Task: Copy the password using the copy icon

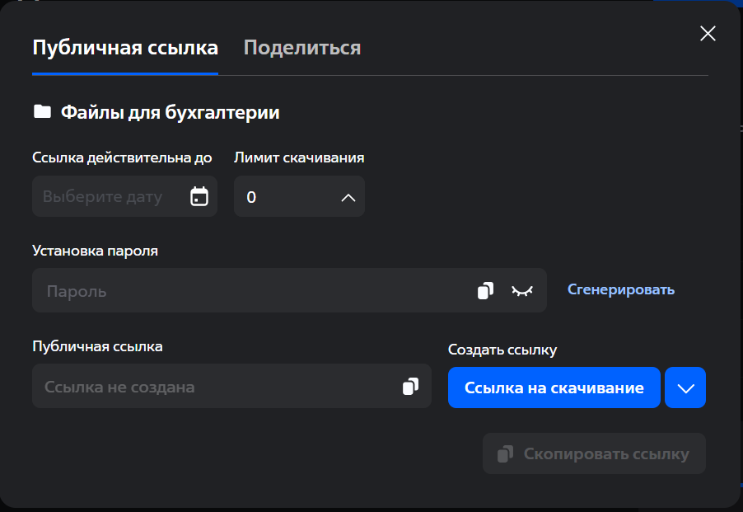Action: pyautogui.click(x=486, y=290)
